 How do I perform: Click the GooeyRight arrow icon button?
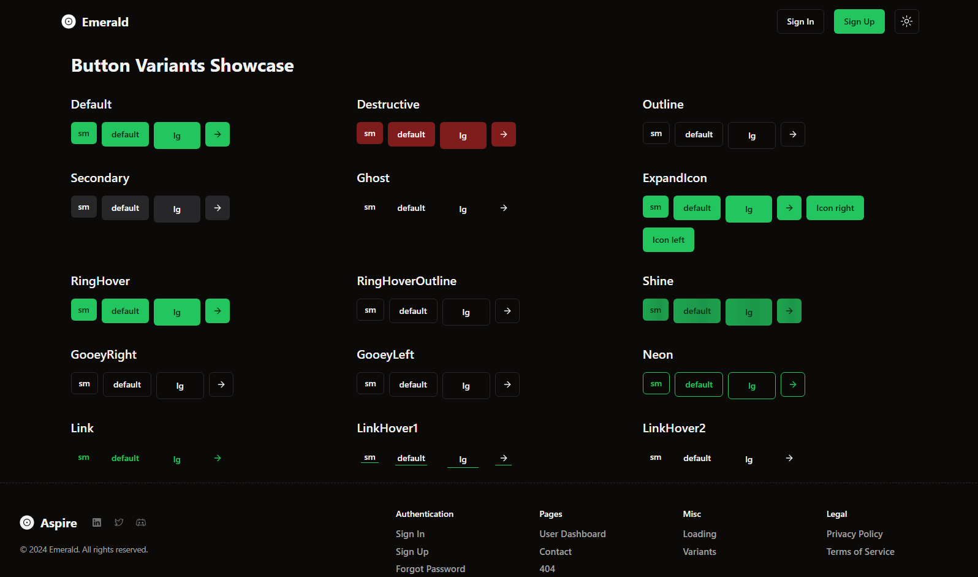pos(221,384)
